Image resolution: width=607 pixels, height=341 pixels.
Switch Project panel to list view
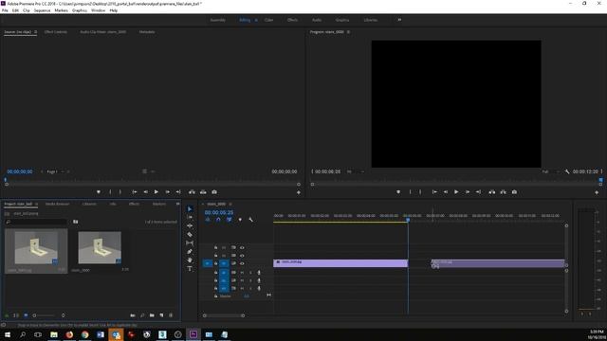(x=16, y=315)
